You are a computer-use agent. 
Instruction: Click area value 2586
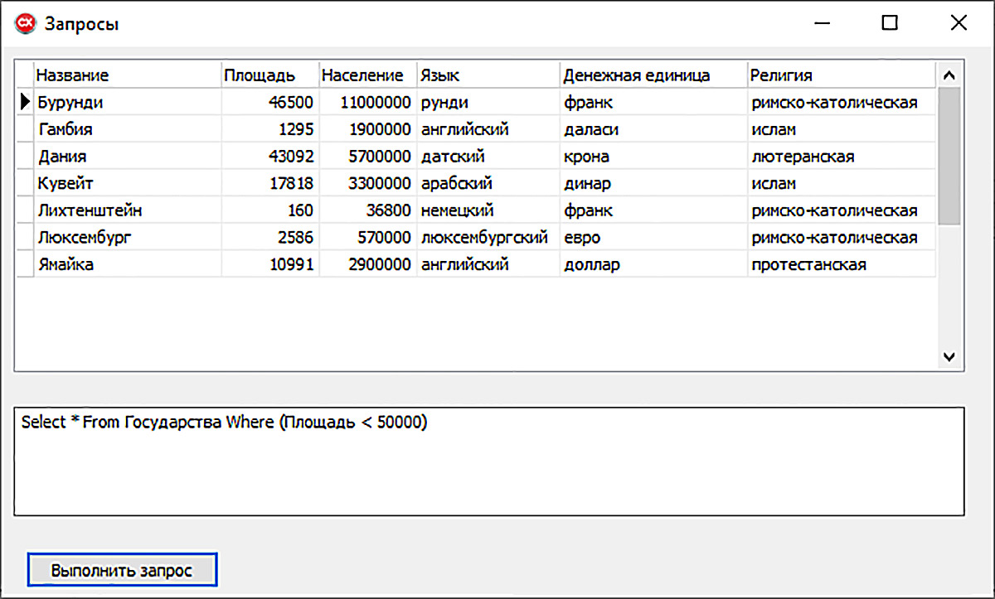pos(269,238)
